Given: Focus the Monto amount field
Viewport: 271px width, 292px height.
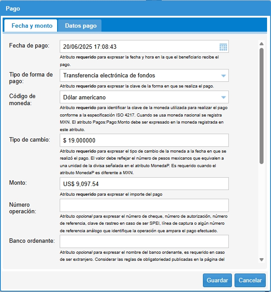Looking at the screenshot, I should pos(144,184).
